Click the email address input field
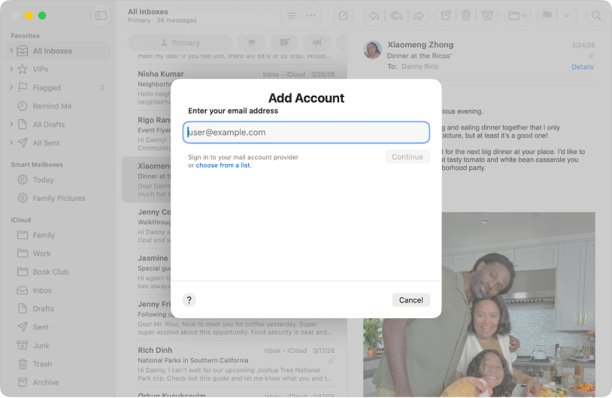This screenshot has height=398, width=612. coord(307,132)
